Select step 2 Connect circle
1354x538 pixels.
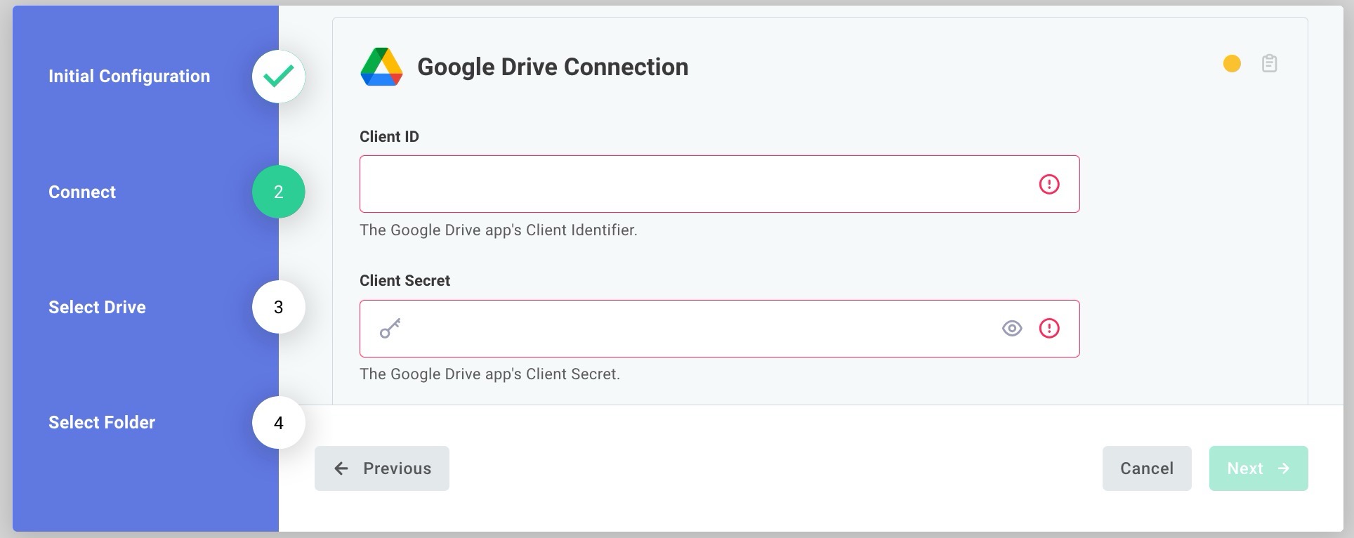279,192
